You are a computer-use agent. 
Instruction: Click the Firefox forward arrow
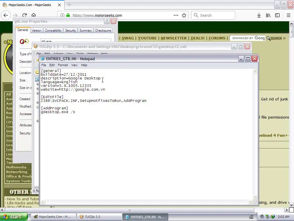(15, 15)
